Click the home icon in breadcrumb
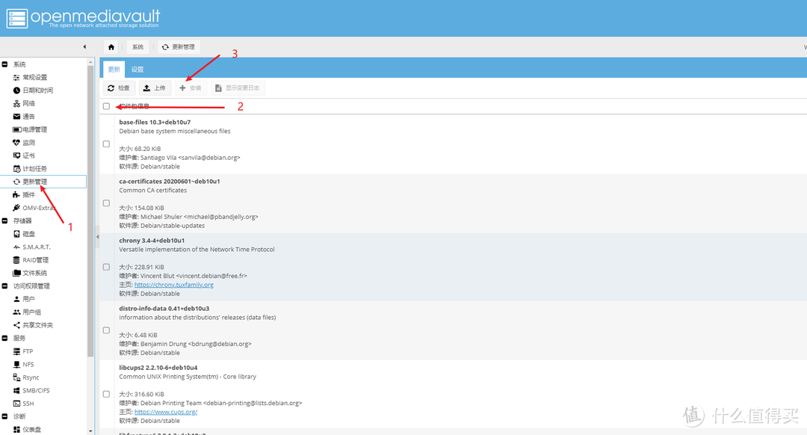 111,47
